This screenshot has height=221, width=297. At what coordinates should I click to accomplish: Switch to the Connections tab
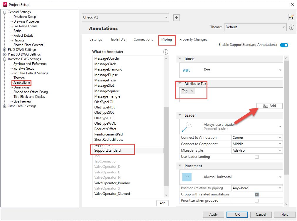coord(143,39)
